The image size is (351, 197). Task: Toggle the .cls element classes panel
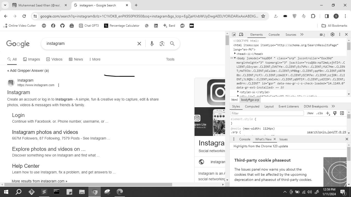pyautogui.click(x=319, y=113)
